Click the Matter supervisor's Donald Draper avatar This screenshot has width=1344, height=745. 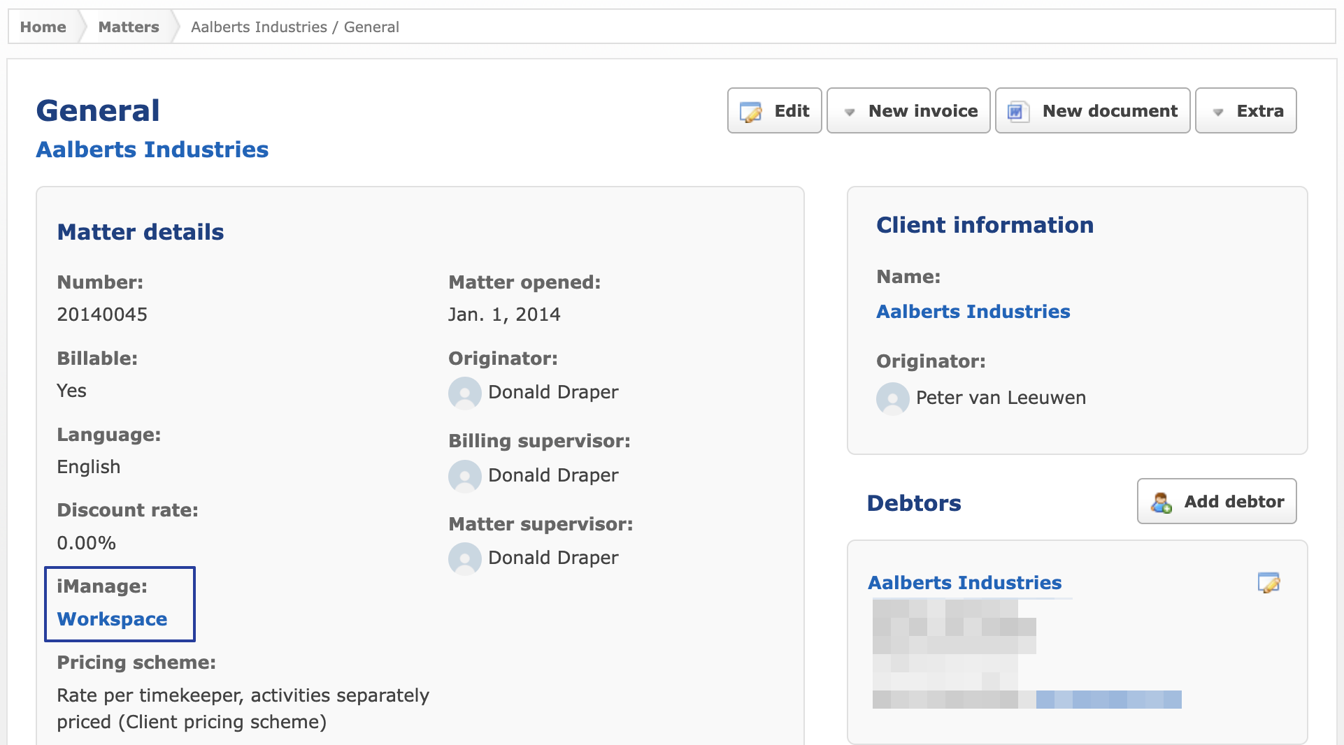click(465, 558)
